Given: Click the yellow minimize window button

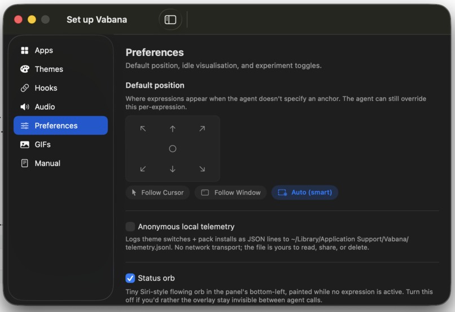Looking at the screenshot, I should click(x=32, y=20).
